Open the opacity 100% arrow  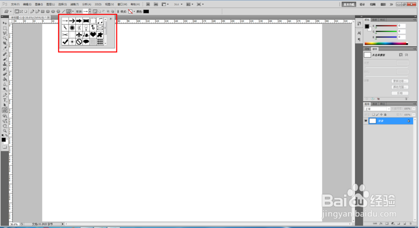tap(414, 109)
